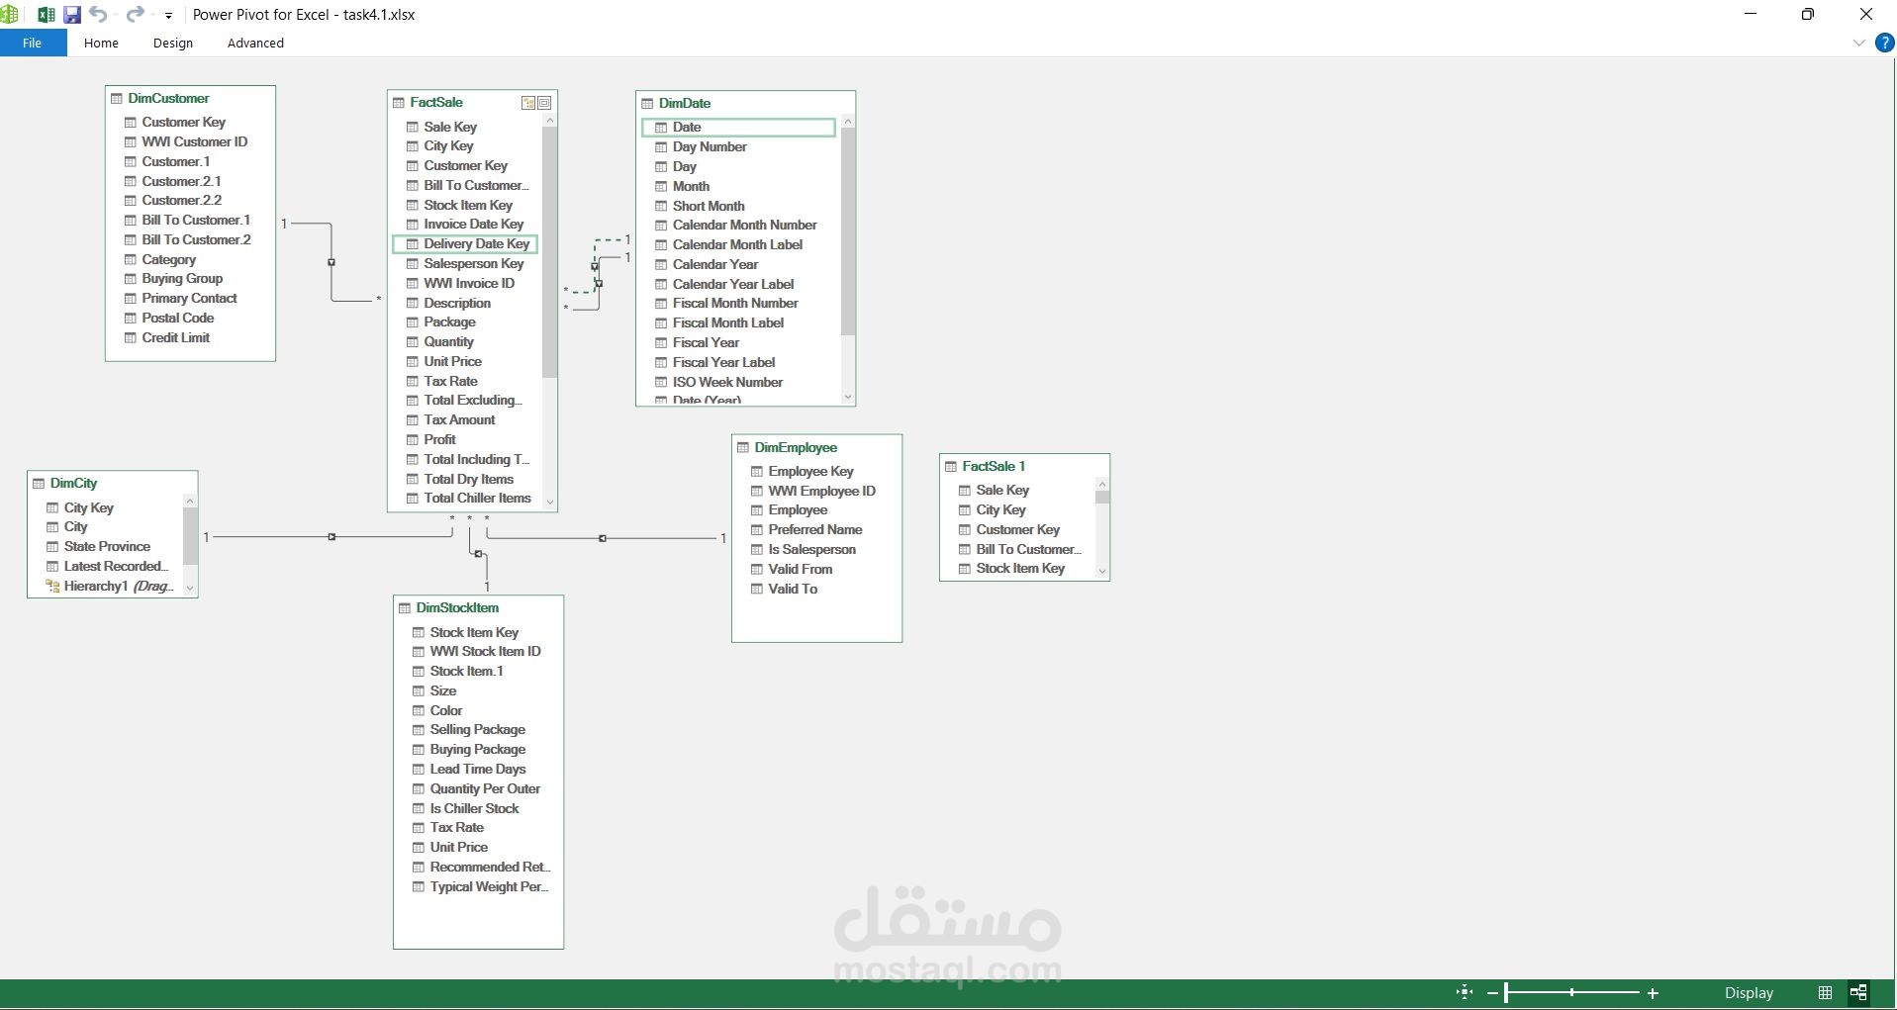The image size is (1897, 1010).
Task: Select Calendar Year Label in DimDate
Action: coord(733,285)
